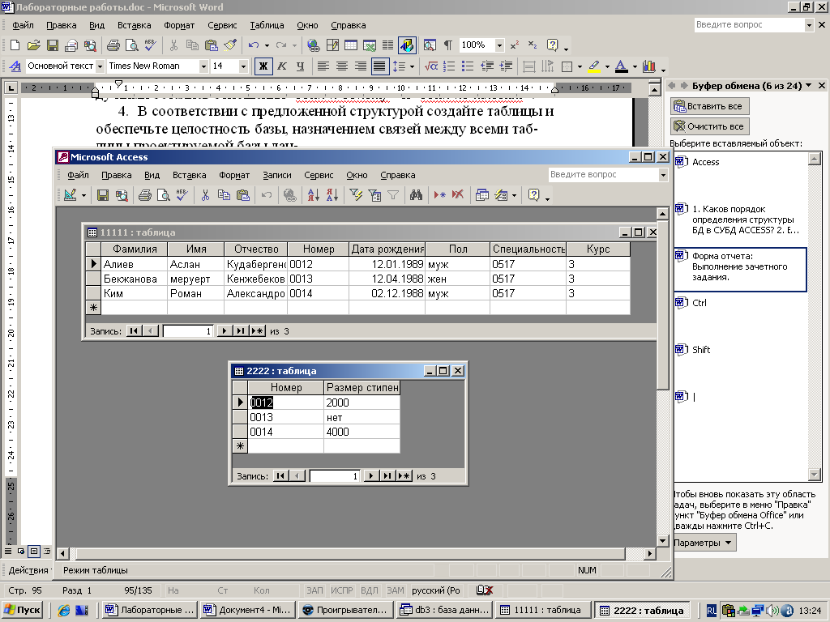Click Word's Open file folder icon
Viewport: 830px width, 622px height.
(33, 45)
